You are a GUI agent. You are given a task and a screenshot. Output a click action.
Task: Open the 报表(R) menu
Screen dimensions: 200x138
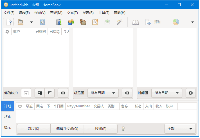coord(88,13)
